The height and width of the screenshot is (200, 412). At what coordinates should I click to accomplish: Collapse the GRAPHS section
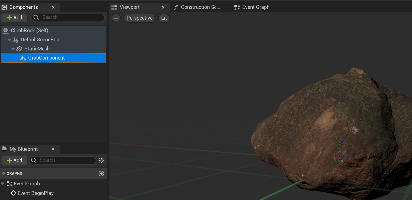point(4,174)
